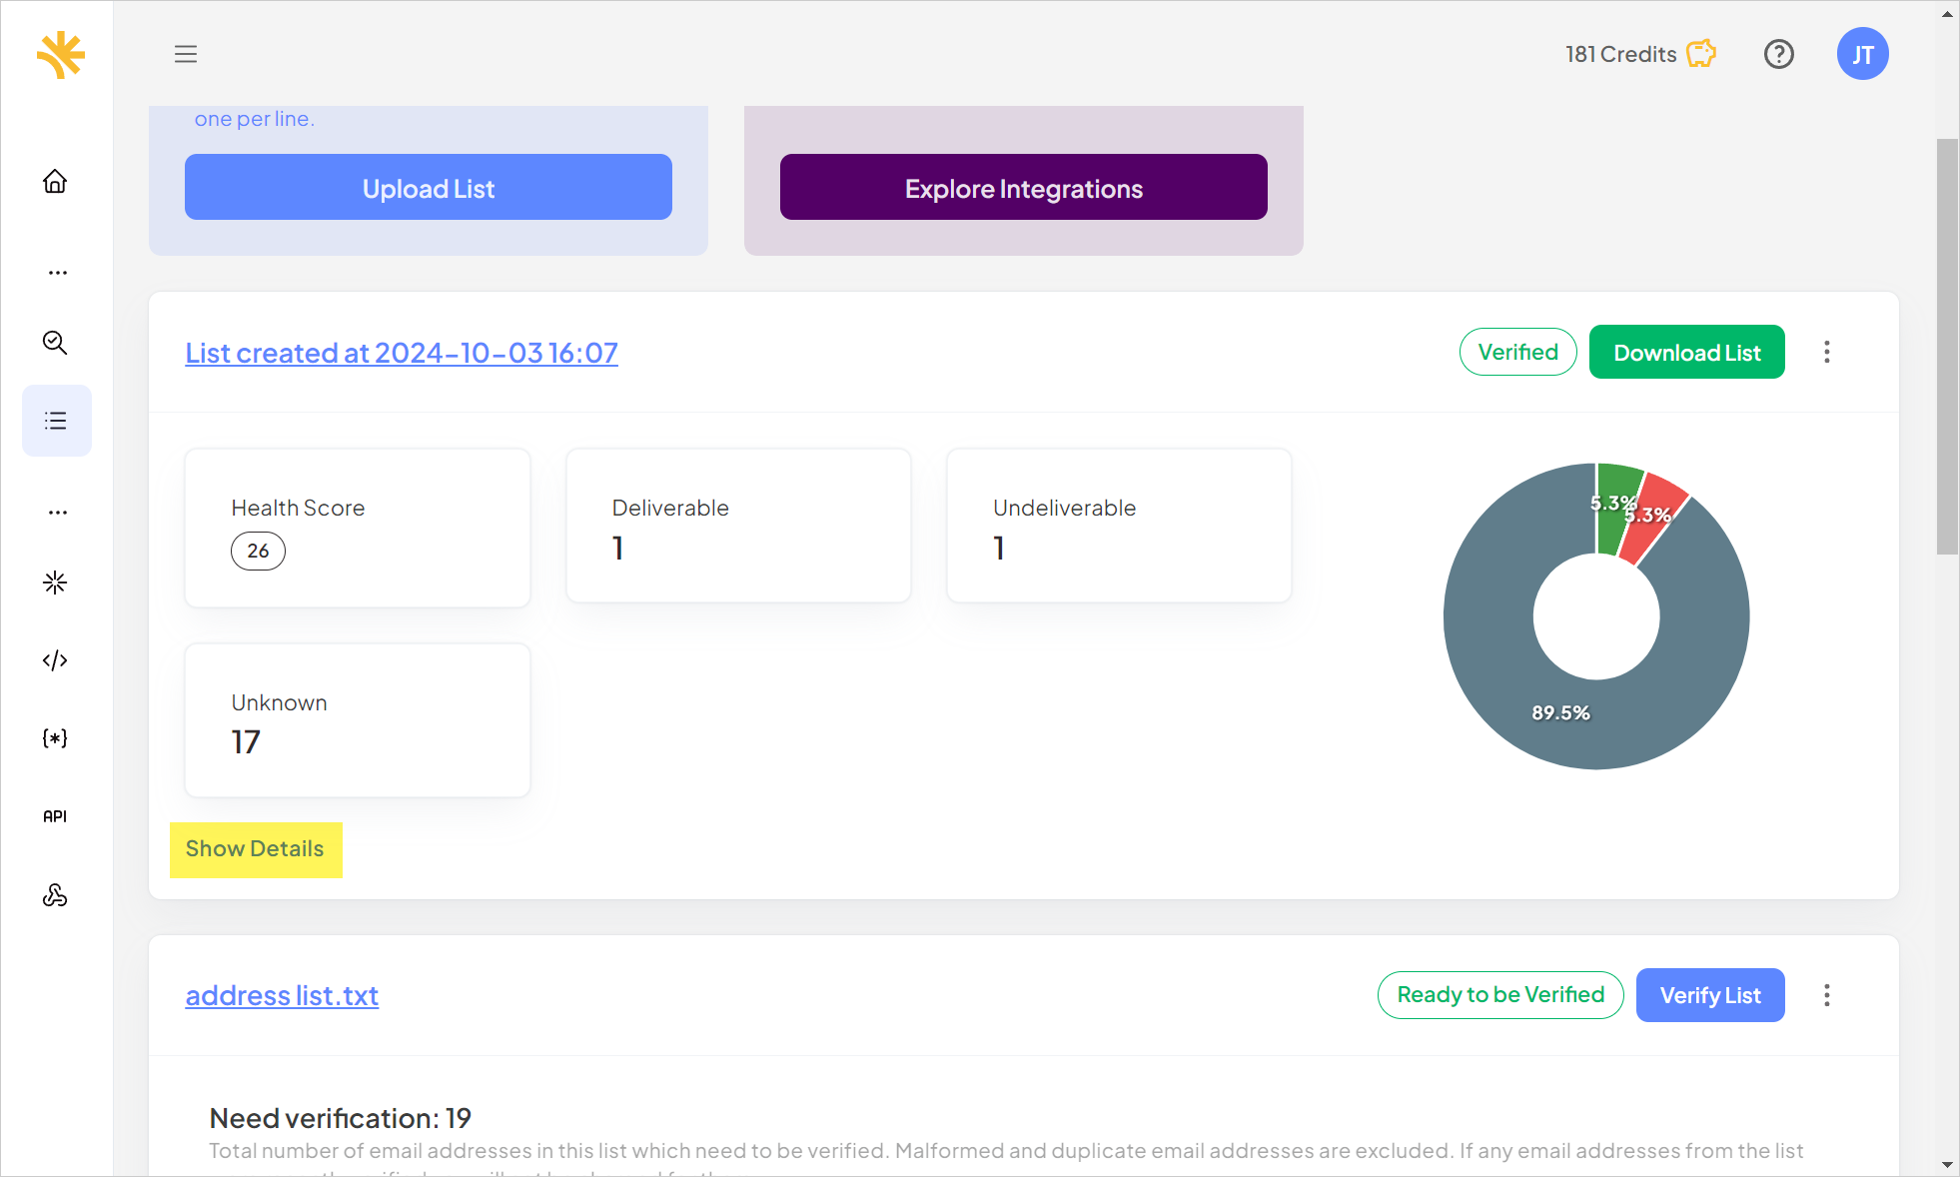1960x1177 pixels.
Task: Click the Asterisk/Snowflake icon
Action: pos(56,583)
